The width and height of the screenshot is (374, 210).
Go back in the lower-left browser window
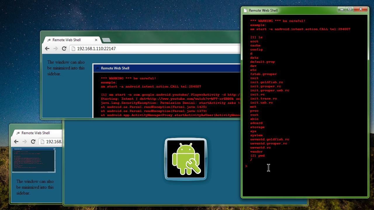[16, 141]
